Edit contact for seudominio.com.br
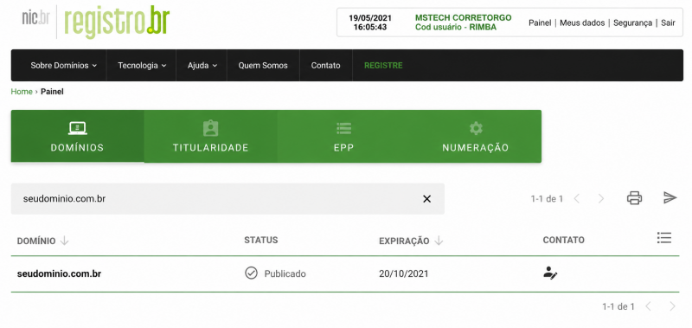 tap(550, 273)
